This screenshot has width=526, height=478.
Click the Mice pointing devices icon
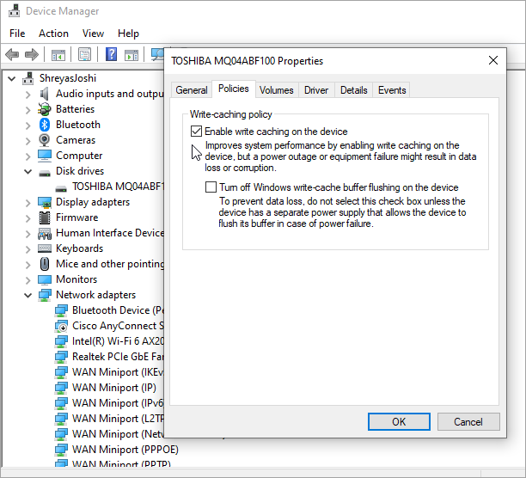tap(45, 264)
